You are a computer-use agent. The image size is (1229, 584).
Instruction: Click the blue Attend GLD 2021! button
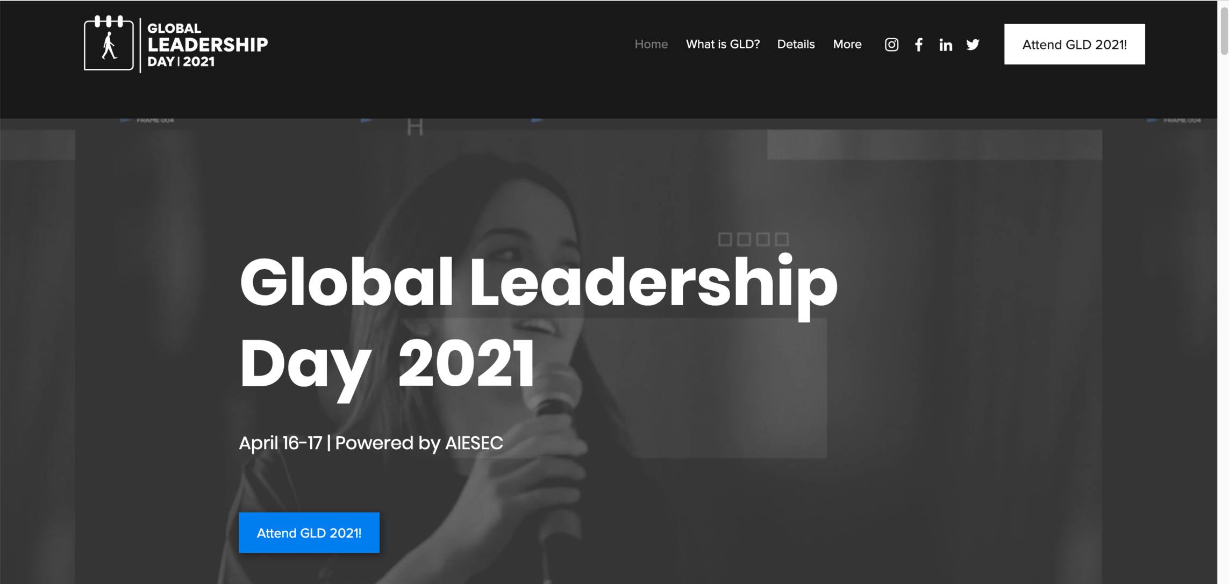[309, 532]
